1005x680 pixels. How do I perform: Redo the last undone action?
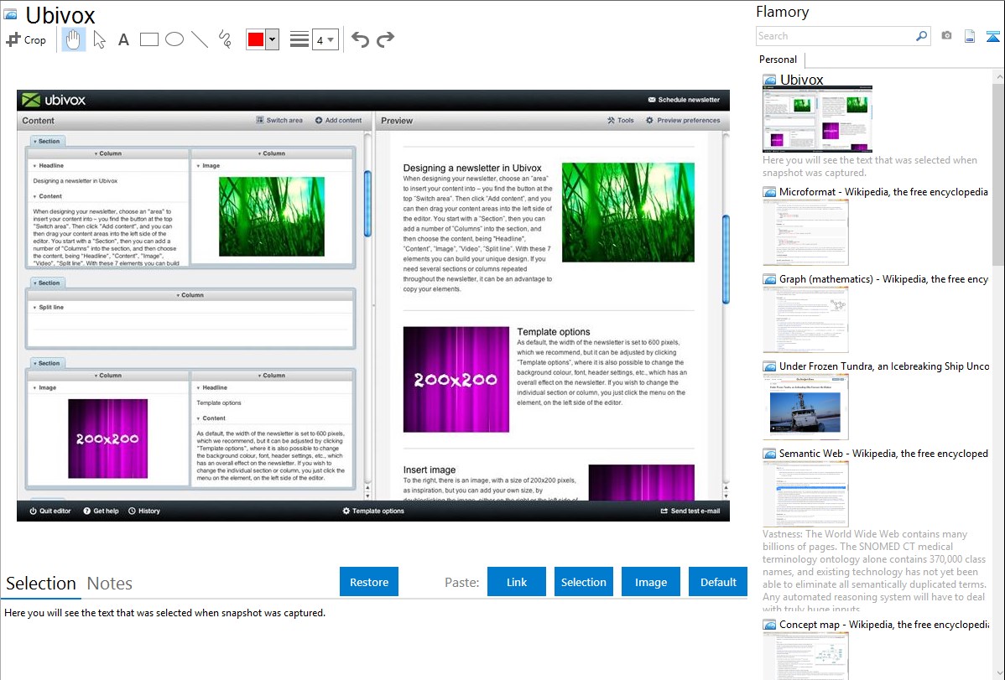[385, 39]
